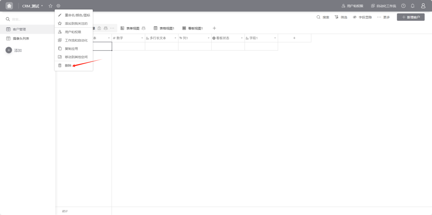432x215 pixels.
Task: Click the plus to add new column
Action: click(294, 38)
